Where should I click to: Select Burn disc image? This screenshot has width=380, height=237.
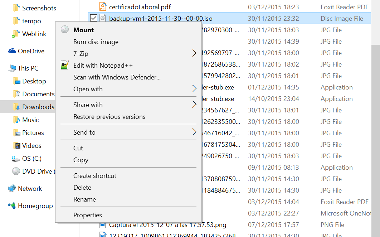[x=128, y=42]
